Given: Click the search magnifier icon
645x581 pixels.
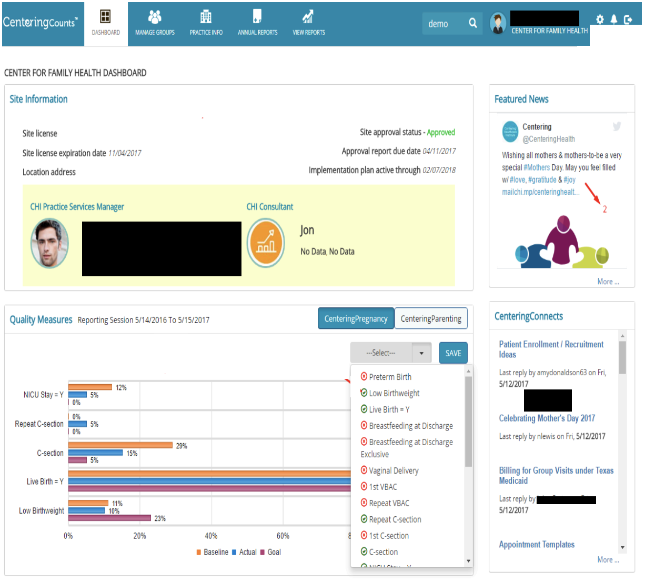Looking at the screenshot, I should [x=472, y=23].
